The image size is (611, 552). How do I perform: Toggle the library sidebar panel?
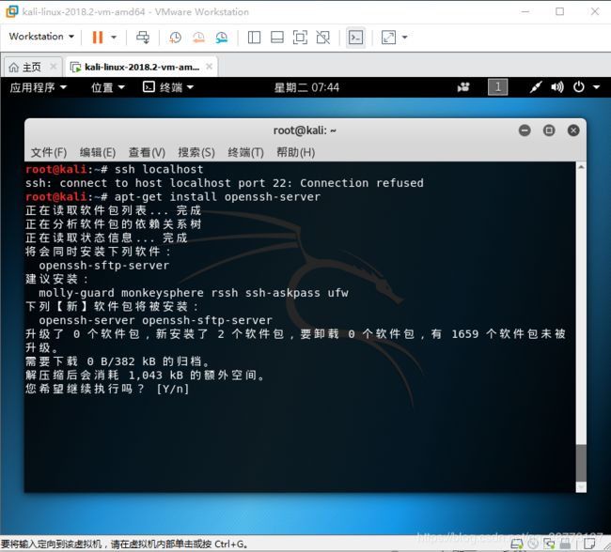coord(254,38)
